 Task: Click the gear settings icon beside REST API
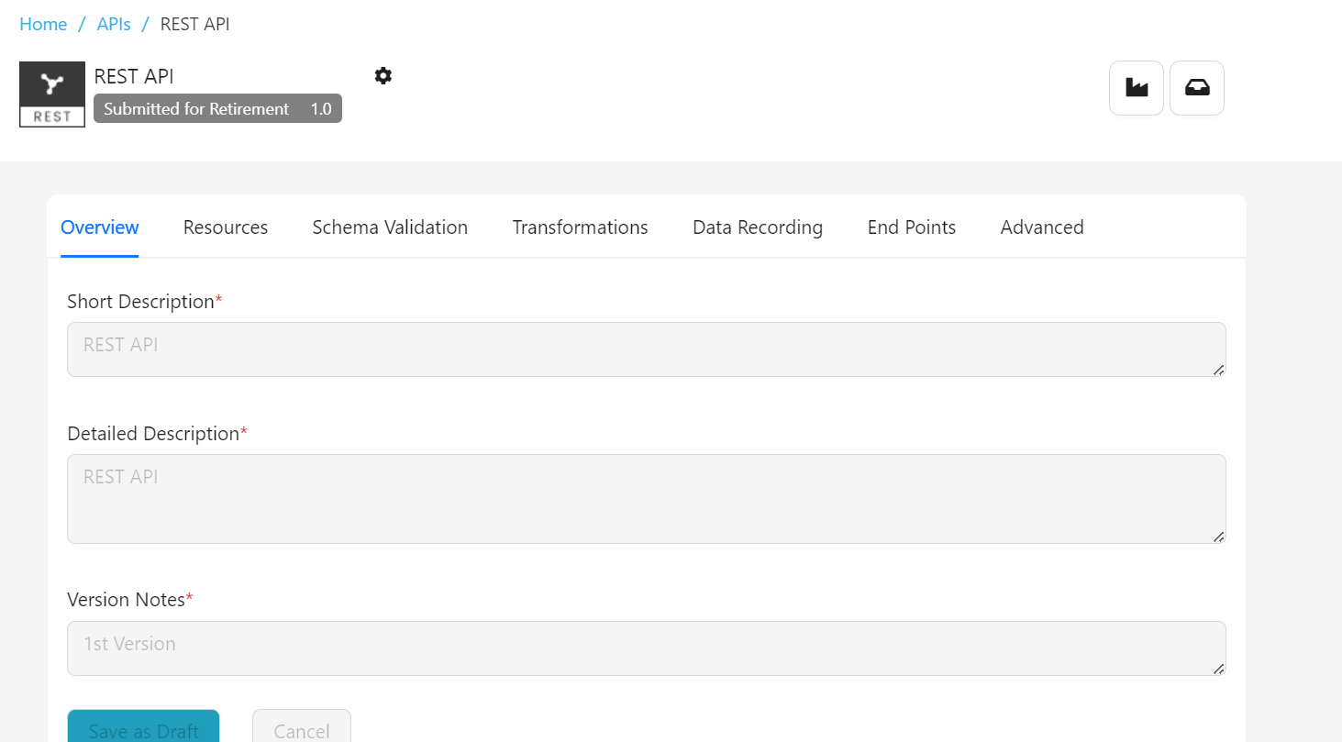coord(383,76)
